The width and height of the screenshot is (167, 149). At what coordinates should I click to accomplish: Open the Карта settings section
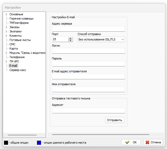tap(13, 49)
